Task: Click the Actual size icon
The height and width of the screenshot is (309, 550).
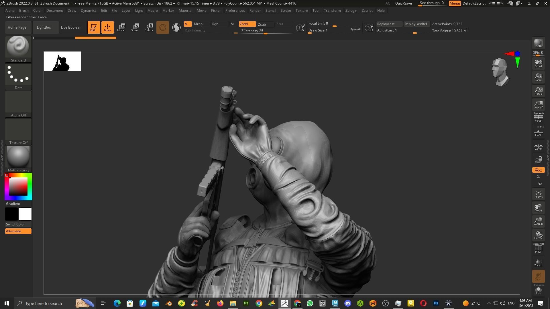Action: click(538, 91)
